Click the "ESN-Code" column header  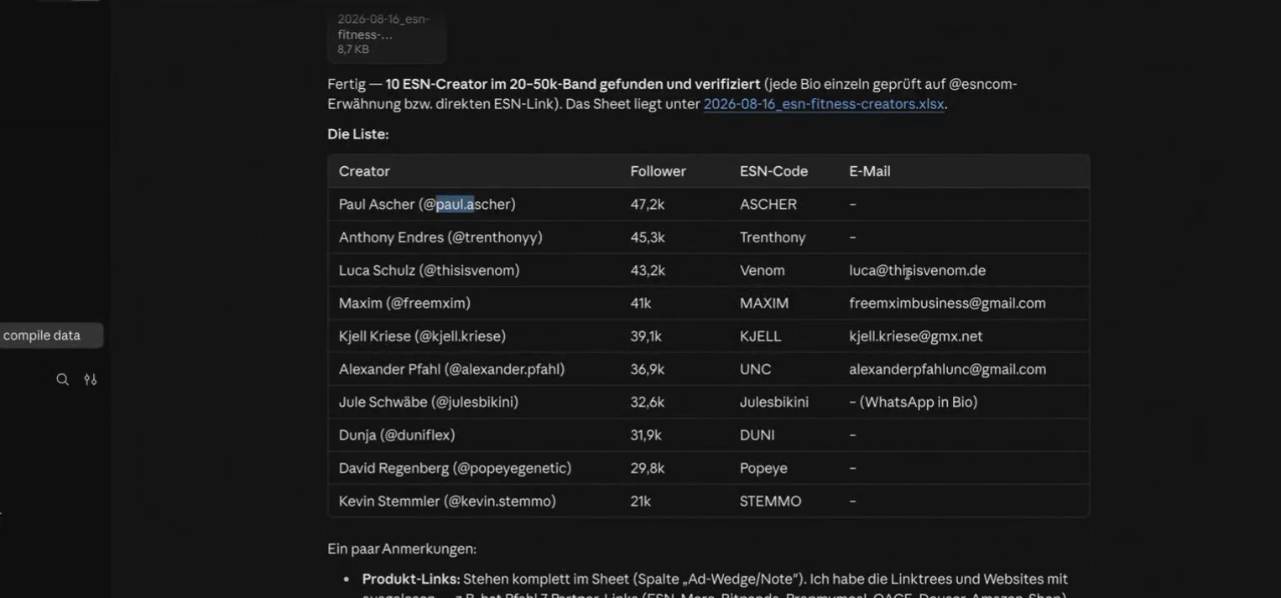[773, 171]
